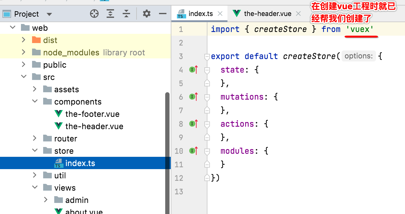Expand the router folder
This screenshot has height=214, width=405.
pos(35,138)
